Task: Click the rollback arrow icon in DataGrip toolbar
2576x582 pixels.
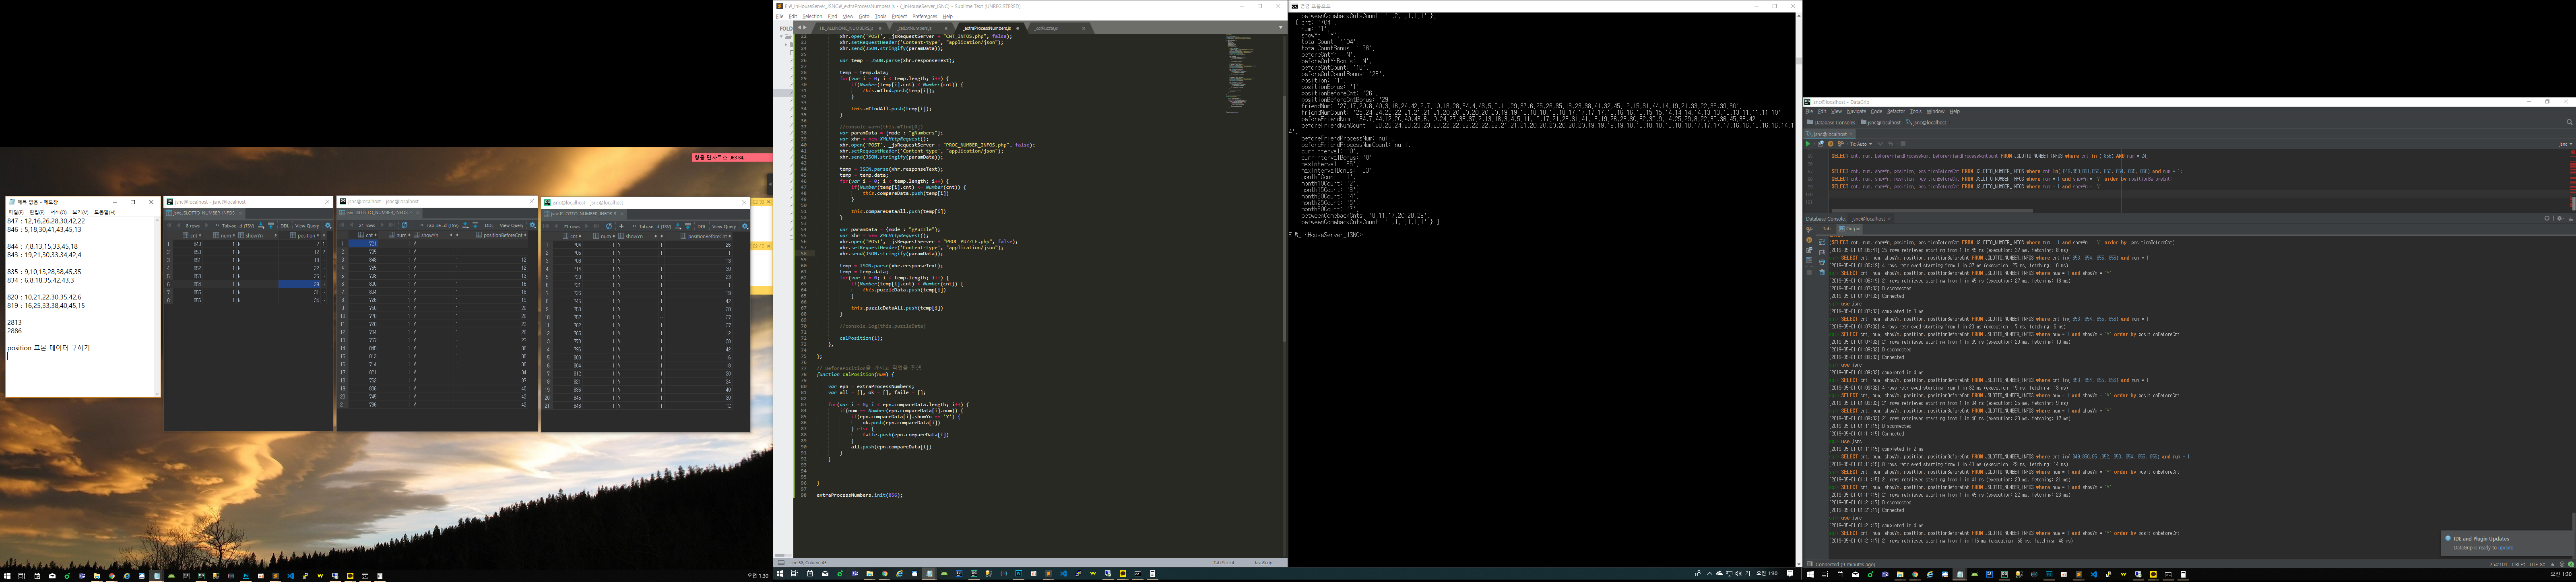Action: click(1890, 144)
